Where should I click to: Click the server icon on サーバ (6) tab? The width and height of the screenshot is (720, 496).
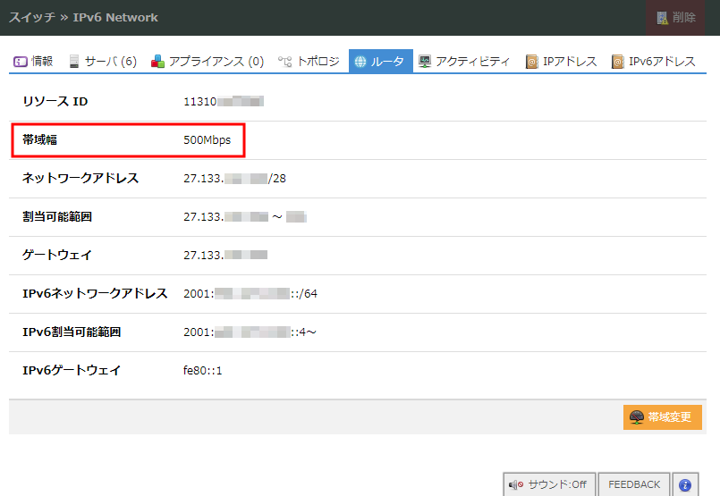(74, 62)
